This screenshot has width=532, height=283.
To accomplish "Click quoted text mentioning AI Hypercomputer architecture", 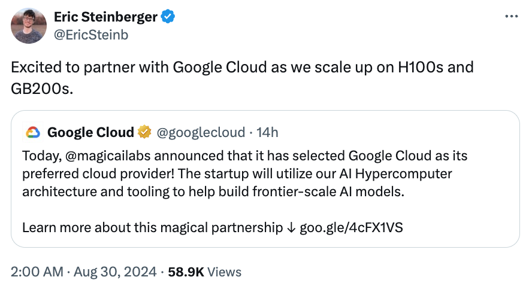I will 237,174.
